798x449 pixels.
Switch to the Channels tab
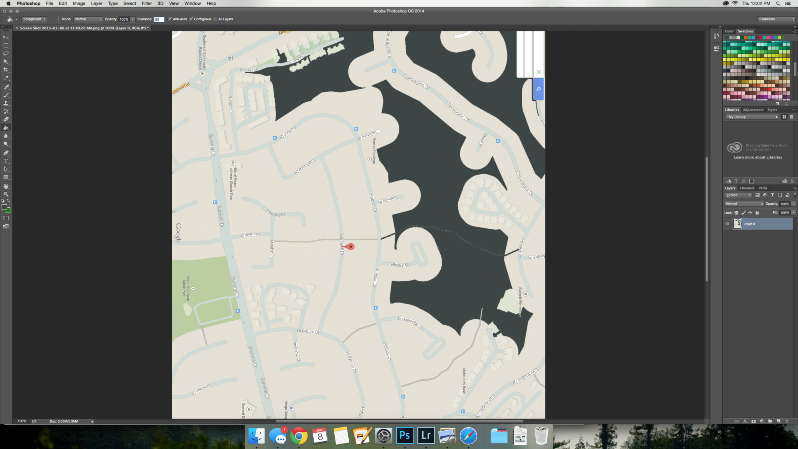point(747,188)
